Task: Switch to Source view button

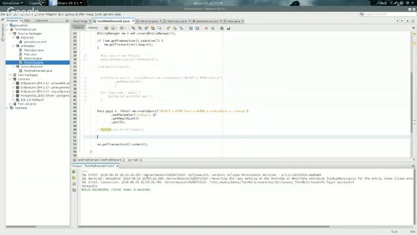Action: pyautogui.click(x=78, y=27)
